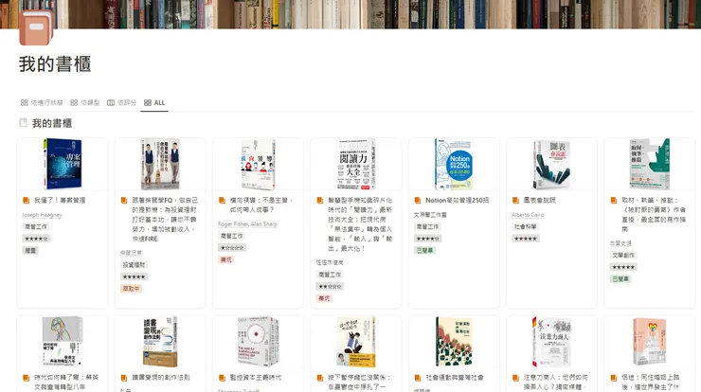Click orange icon beside 圖表會說謊 title

(515, 200)
